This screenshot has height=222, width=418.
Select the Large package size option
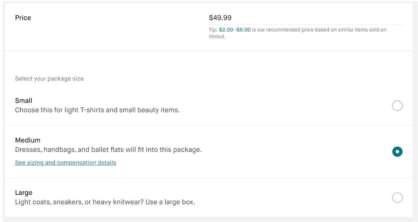pos(397,197)
